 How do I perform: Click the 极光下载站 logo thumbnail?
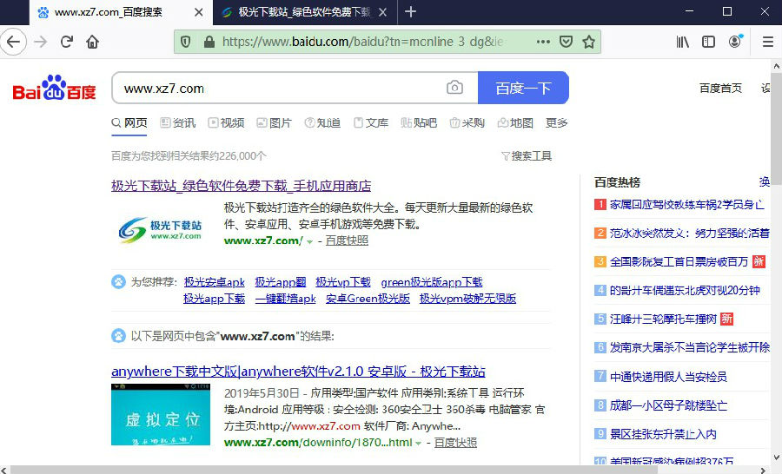tap(161, 230)
